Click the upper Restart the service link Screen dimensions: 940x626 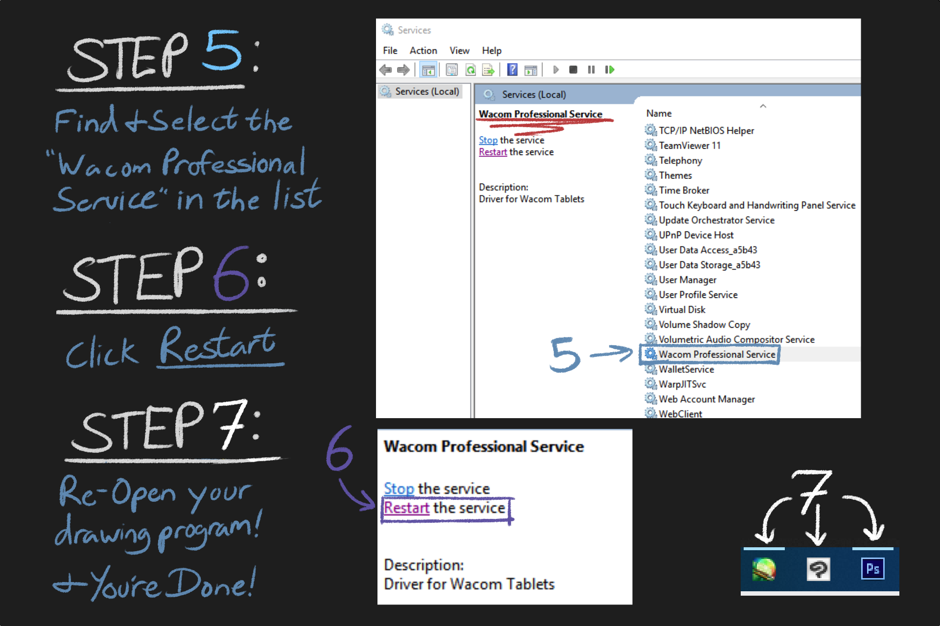click(493, 152)
